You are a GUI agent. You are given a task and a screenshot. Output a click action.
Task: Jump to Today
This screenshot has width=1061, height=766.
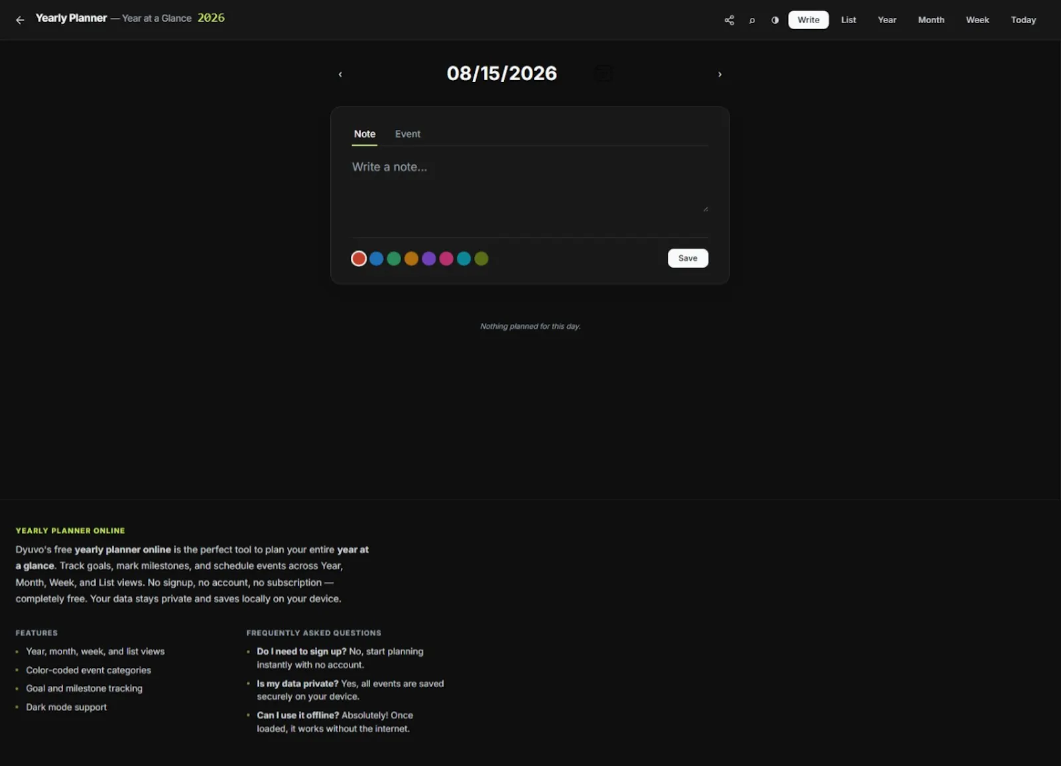click(1023, 20)
